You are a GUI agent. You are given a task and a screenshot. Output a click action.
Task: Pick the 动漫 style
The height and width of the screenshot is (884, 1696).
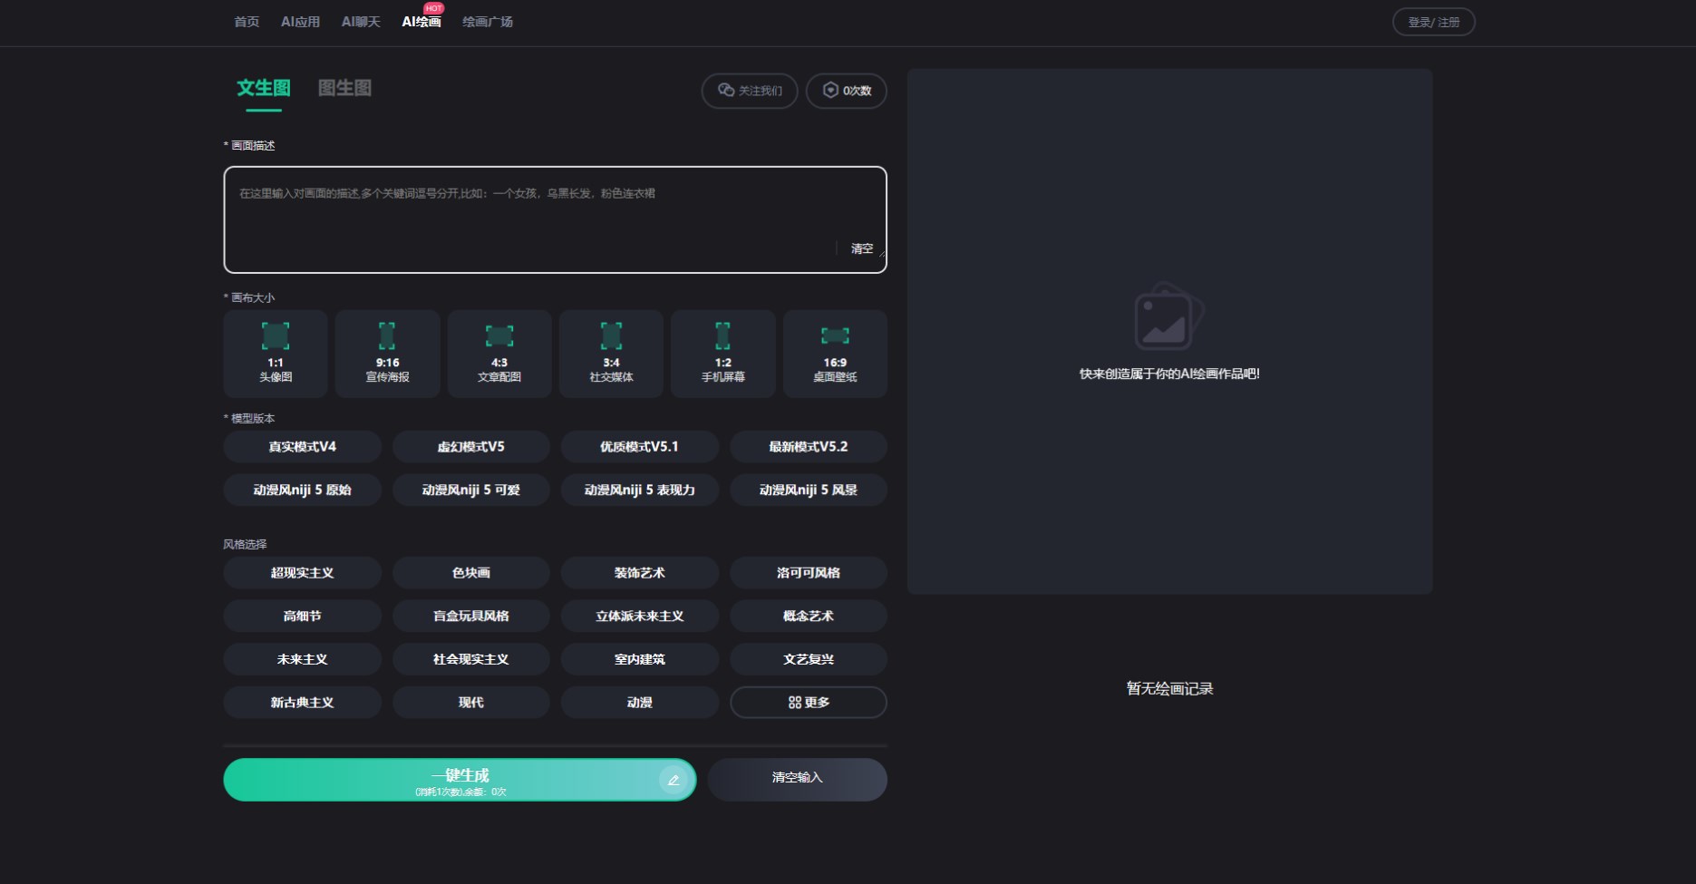point(639,703)
